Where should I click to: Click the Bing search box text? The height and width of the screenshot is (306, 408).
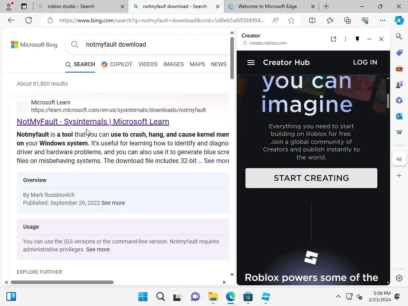click(x=116, y=45)
